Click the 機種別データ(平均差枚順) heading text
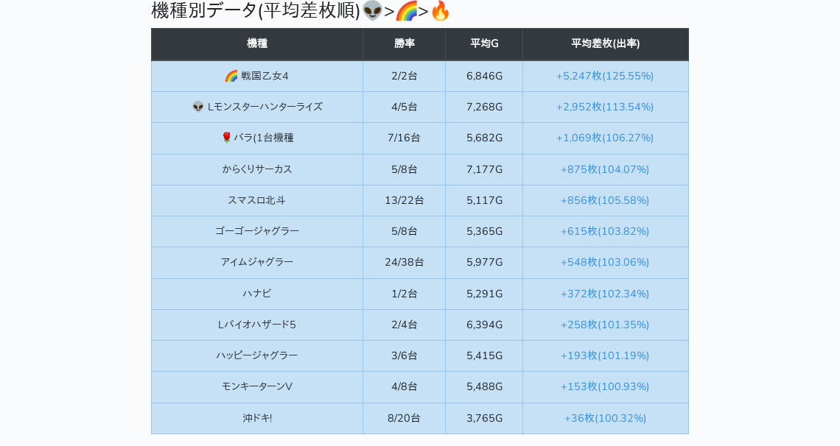Viewport: 840px width, 446px height. click(256, 11)
